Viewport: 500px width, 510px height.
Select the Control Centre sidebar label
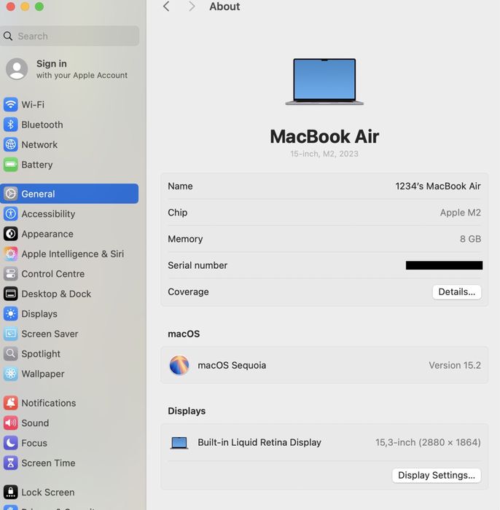pos(53,274)
